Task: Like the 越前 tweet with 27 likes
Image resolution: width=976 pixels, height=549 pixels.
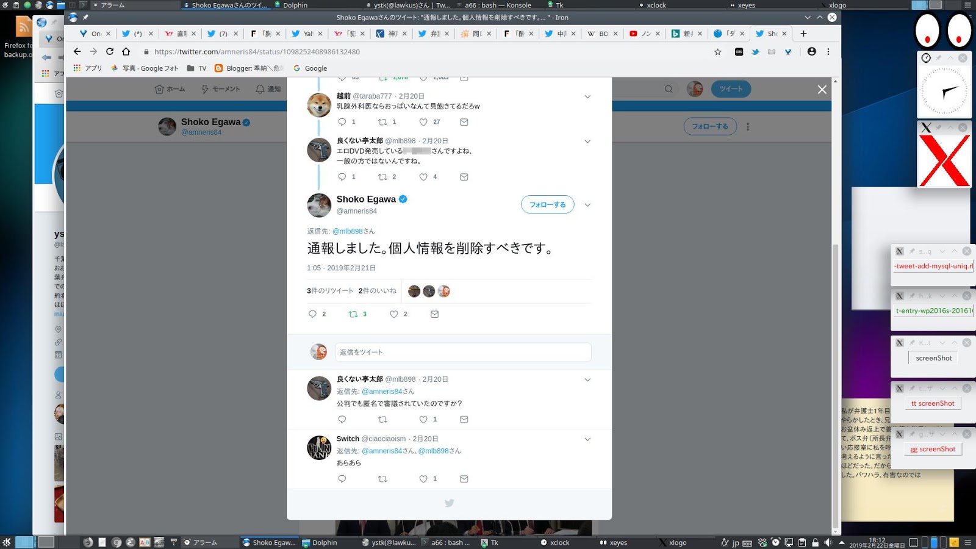Action: click(x=423, y=122)
